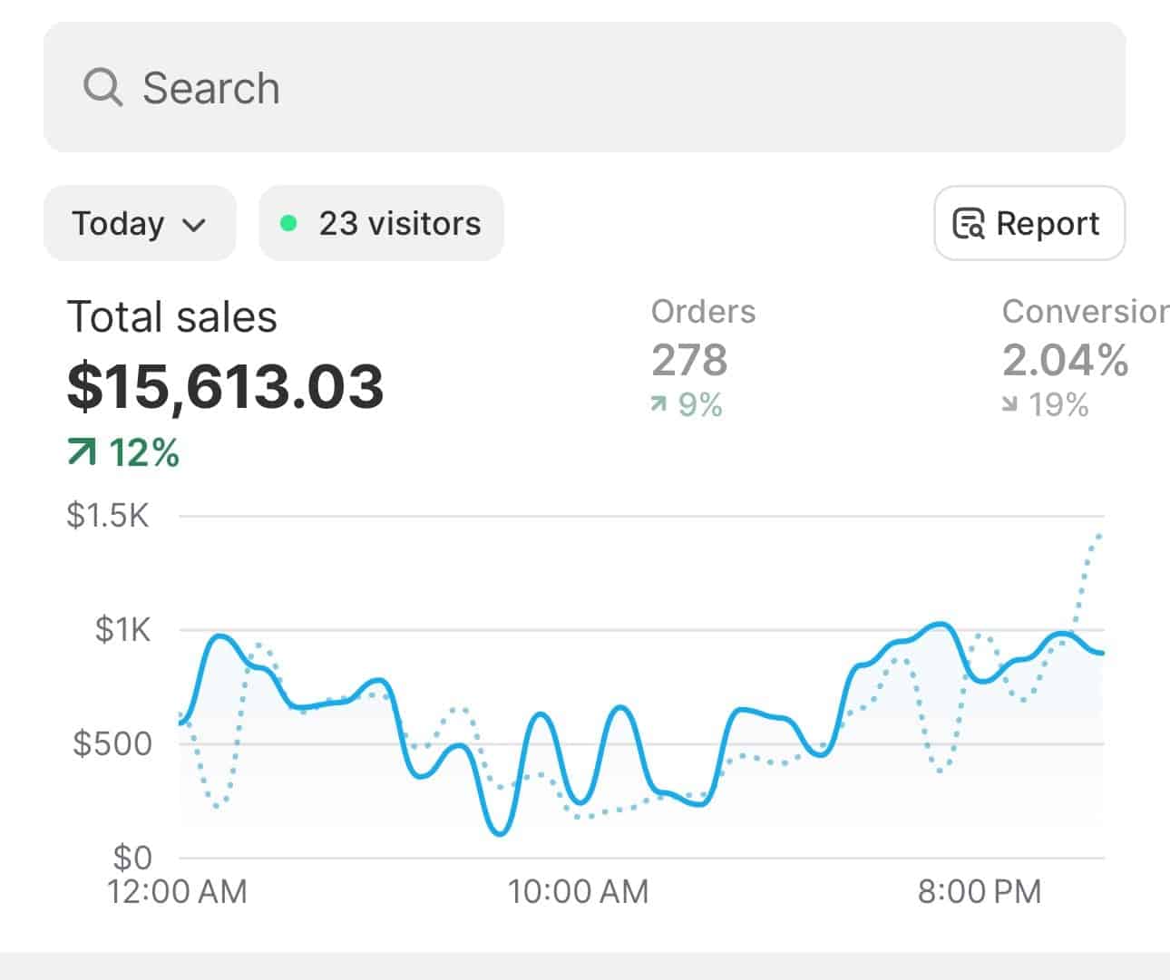Click the magnifying glass search icon
This screenshot has width=1170, height=980.
102,88
